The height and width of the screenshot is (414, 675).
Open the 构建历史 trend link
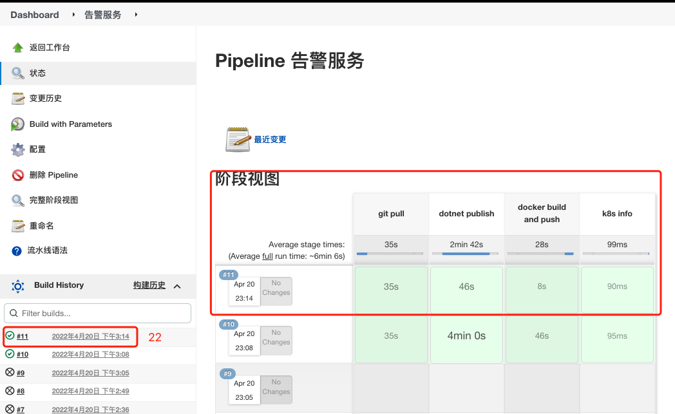click(x=149, y=285)
